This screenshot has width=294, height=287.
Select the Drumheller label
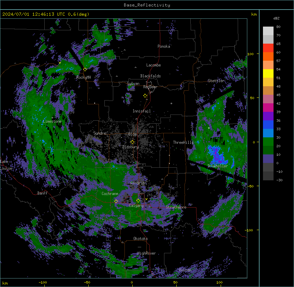(x=218, y=166)
